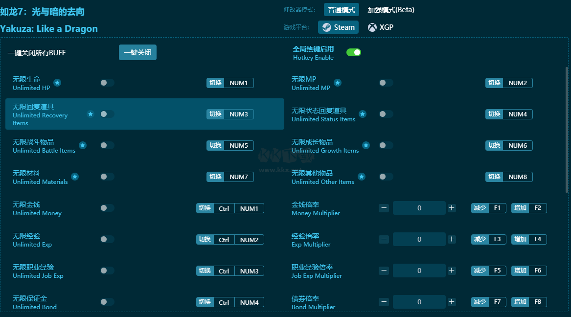Toggle Unlimited Other Items on

pyautogui.click(x=386, y=177)
